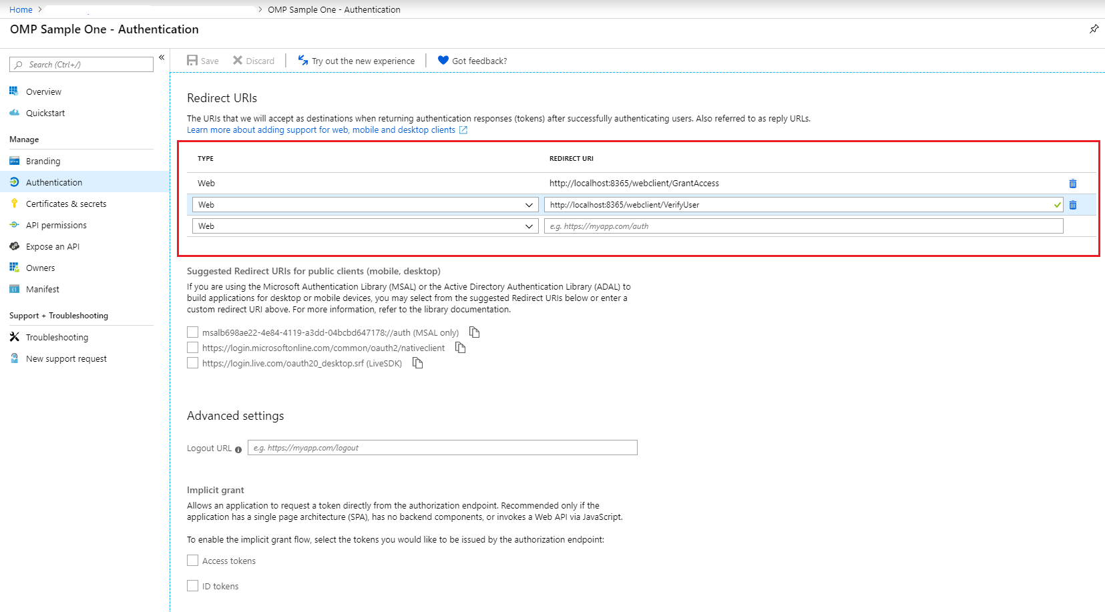Viewport: 1105px width, 612px height.
Task: Check the LiveSDK redirect URI checkbox
Action: point(193,363)
